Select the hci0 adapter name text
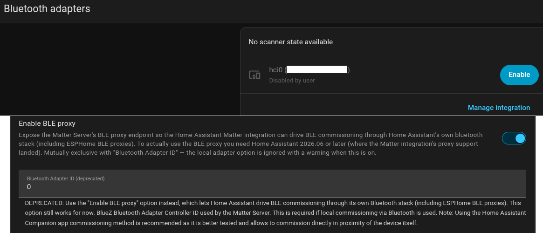Viewport: 543px width, 233px height. (275, 70)
